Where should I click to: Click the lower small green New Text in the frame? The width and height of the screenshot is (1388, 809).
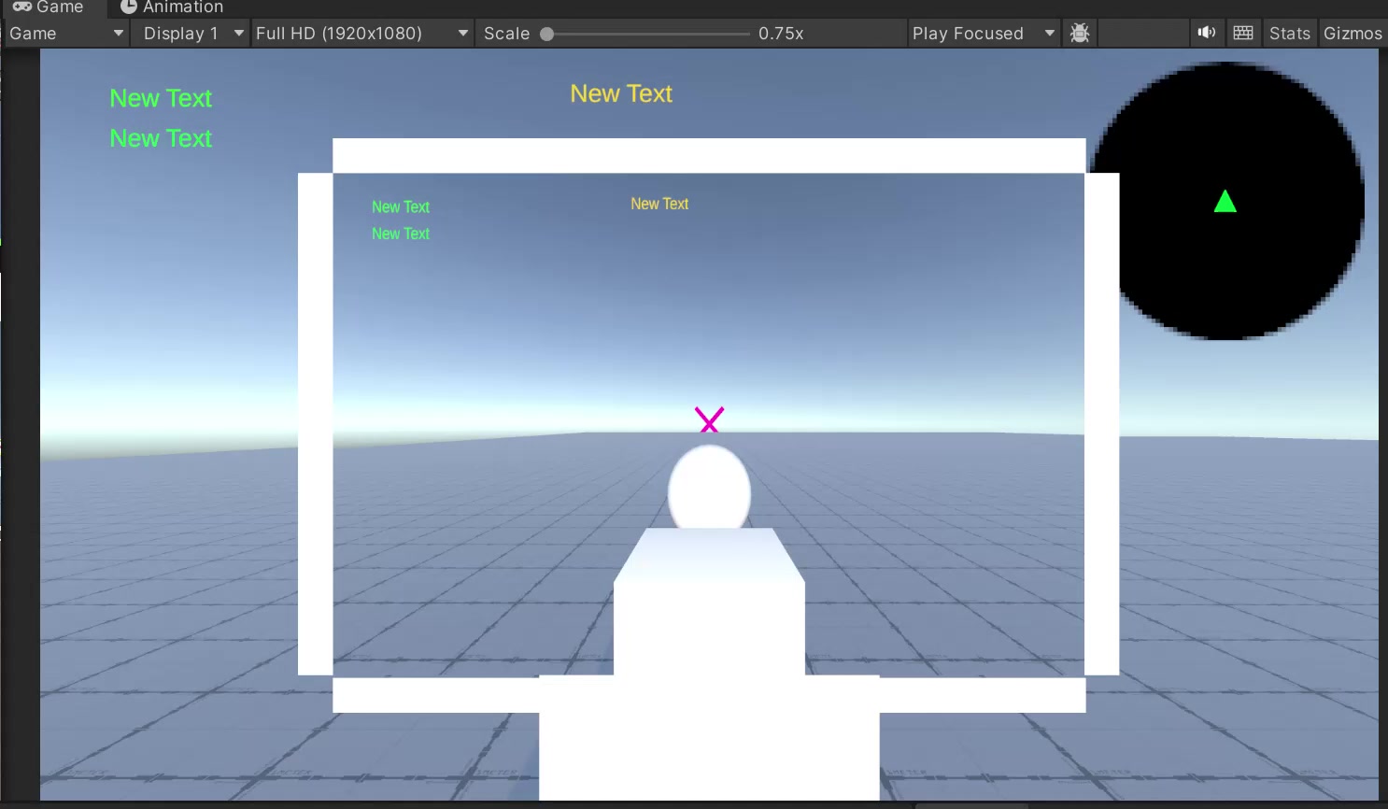coord(401,234)
